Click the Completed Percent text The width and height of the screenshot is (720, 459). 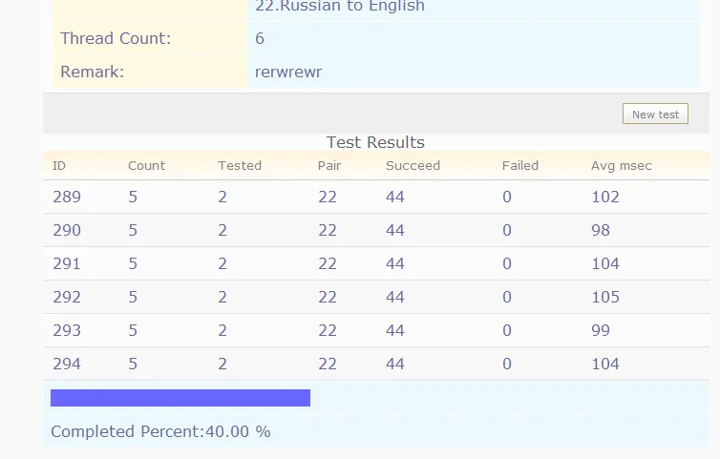(160, 432)
